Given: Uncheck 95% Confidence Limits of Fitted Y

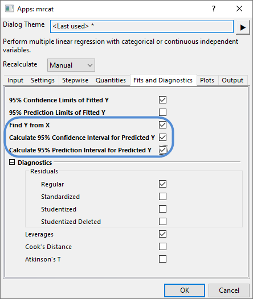Looking at the screenshot, I should click(162, 99).
